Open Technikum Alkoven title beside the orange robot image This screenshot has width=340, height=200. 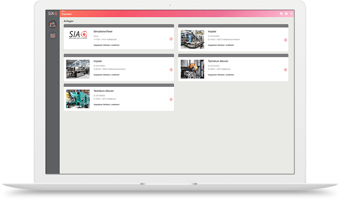(x=218, y=61)
